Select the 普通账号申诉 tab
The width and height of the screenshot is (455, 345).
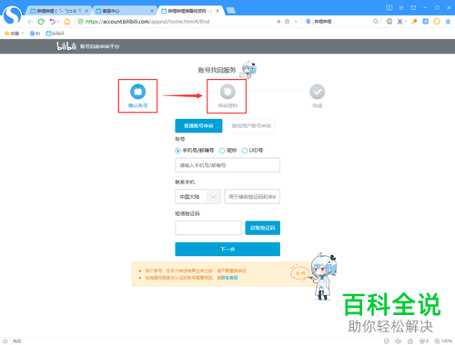198,125
